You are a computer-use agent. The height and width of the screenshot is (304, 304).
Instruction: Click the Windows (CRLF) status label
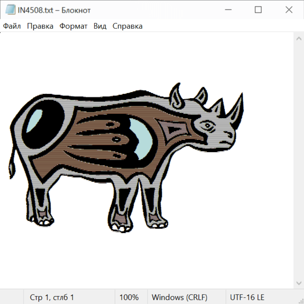(x=179, y=297)
